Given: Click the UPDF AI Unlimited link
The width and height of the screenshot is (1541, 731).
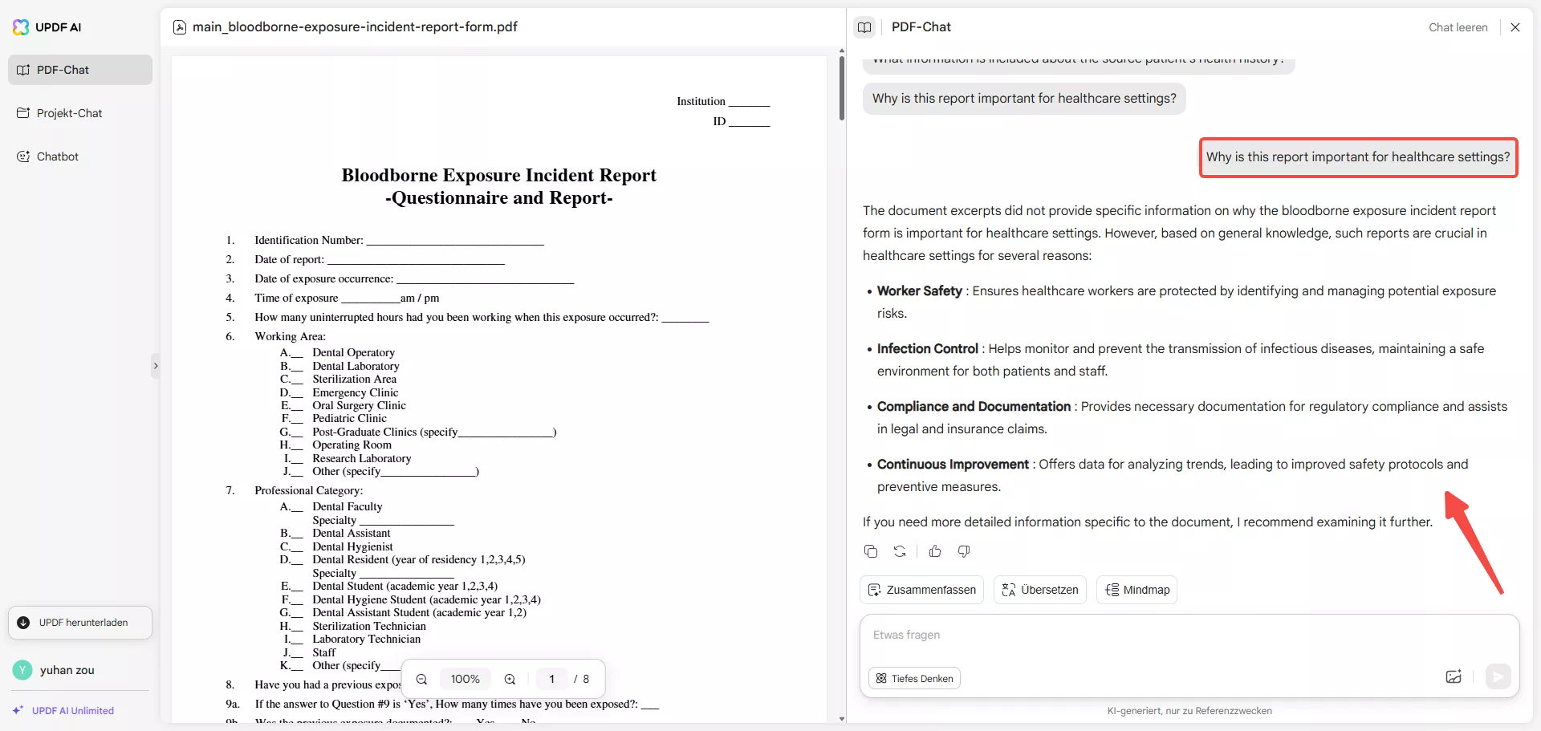Looking at the screenshot, I should click(x=63, y=711).
